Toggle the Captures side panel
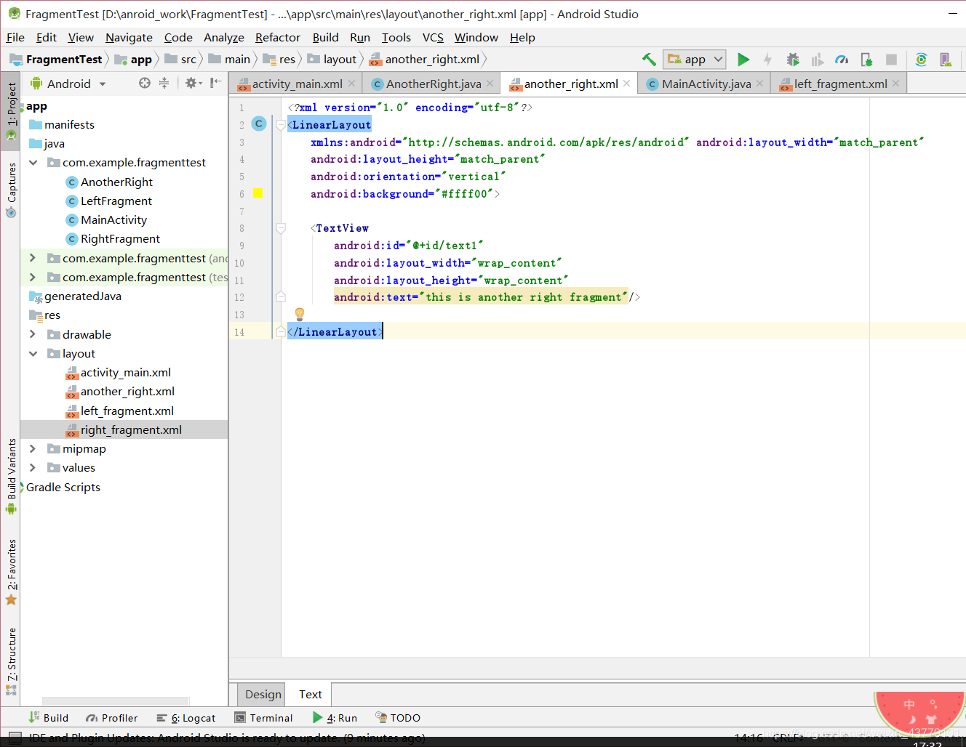Viewport: 966px width, 747px height. tap(11, 190)
